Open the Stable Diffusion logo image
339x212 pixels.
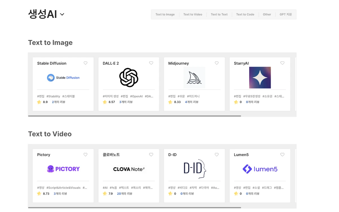[x=63, y=78]
